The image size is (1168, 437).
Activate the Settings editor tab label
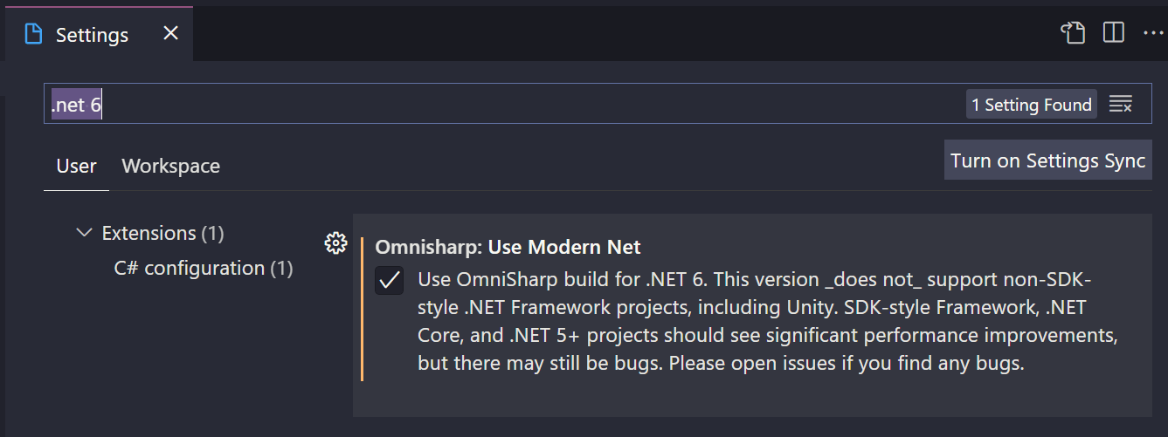click(x=92, y=35)
